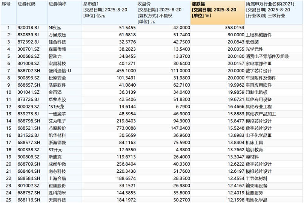Image resolution: width=304 pixels, height=203 pixels.
Task: Select the 证券简称 column header
Action: (x=64, y=12)
